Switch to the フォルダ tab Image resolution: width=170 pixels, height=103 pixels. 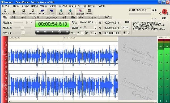pos(23,17)
